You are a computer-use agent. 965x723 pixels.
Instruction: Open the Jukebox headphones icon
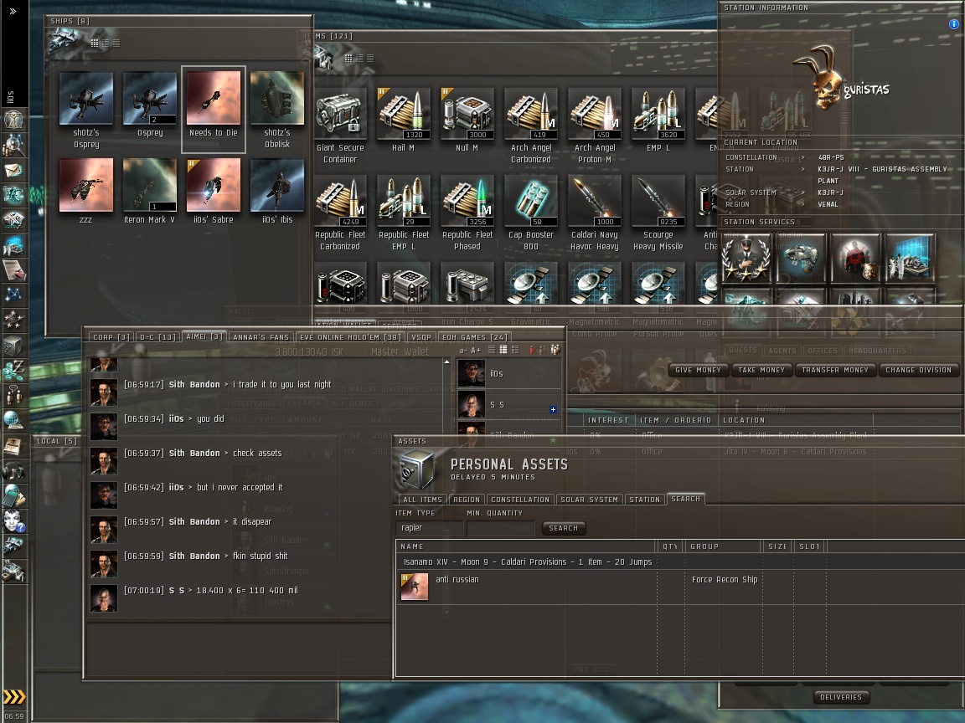[x=13, y=471]
